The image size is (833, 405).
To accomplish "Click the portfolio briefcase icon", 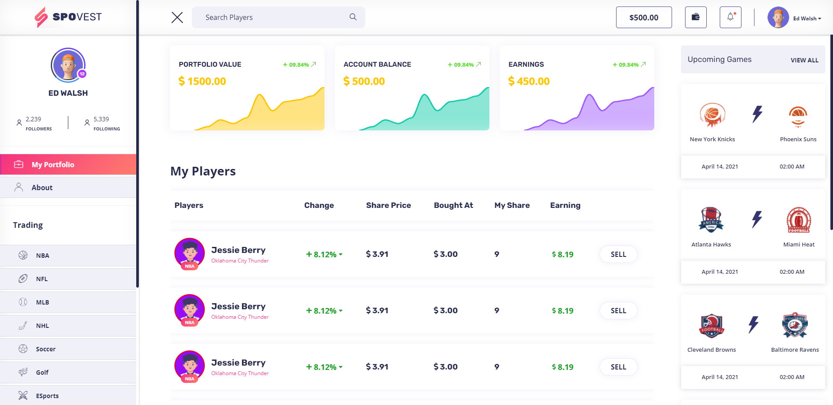I will (19, 165).
